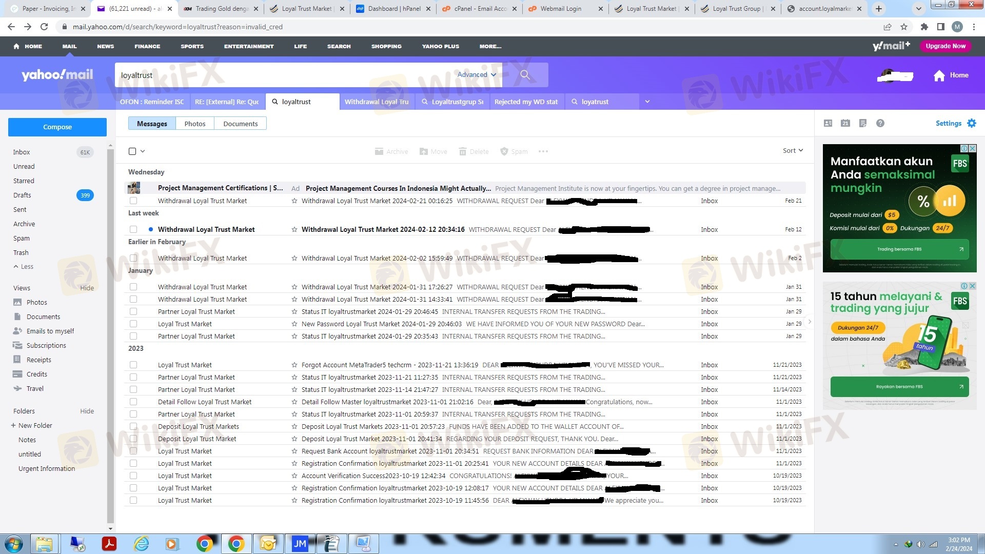Open the Sort dropdown
The image size is (985, 554).
[x=792, y=151]
